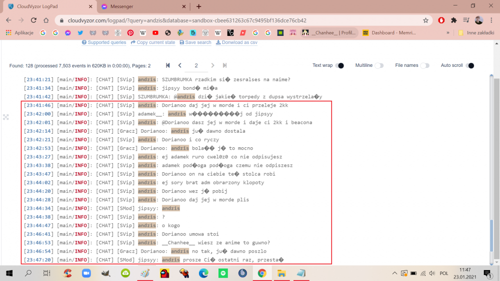Jump to last results page
Screen dimensions: 500x281
coord(224,65)
